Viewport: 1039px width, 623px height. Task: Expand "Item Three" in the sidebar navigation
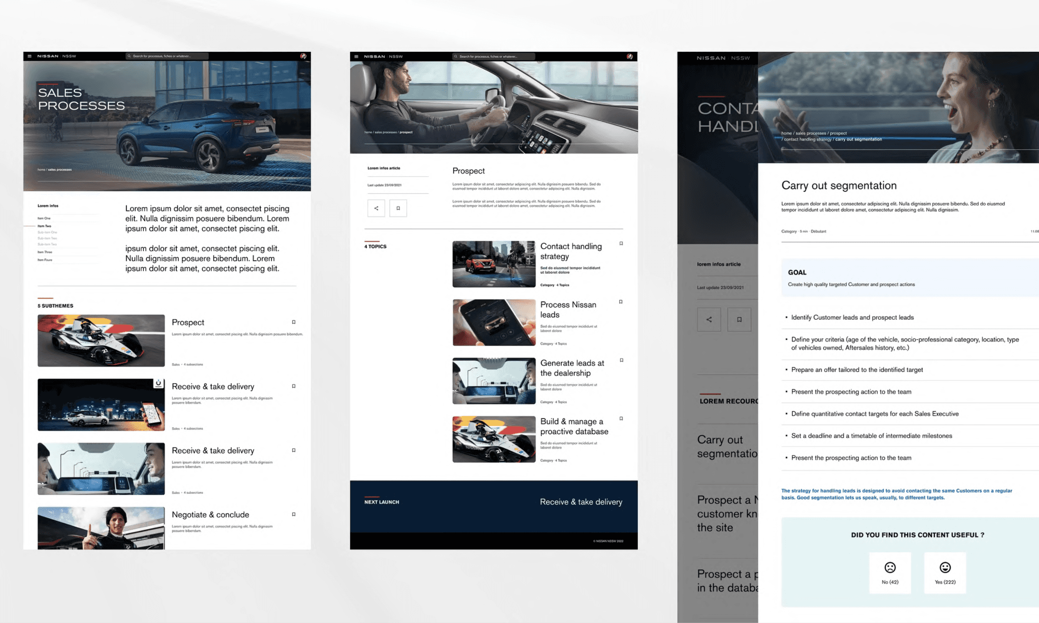(45, 251)
